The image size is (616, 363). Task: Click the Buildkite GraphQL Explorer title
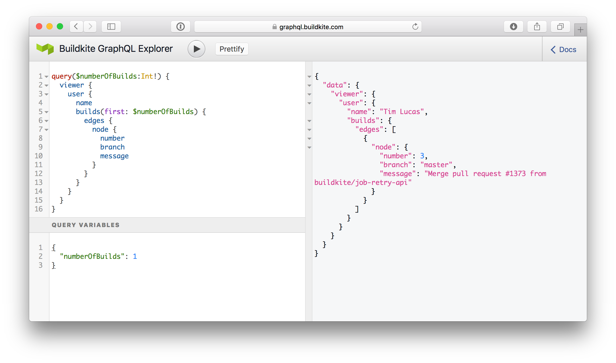(116, 49)
